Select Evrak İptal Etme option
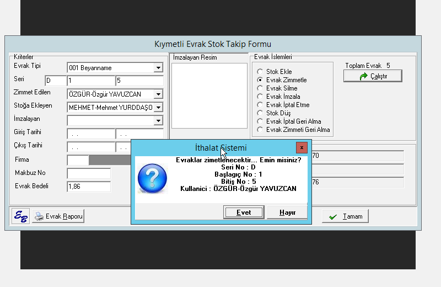 point(260,105)
